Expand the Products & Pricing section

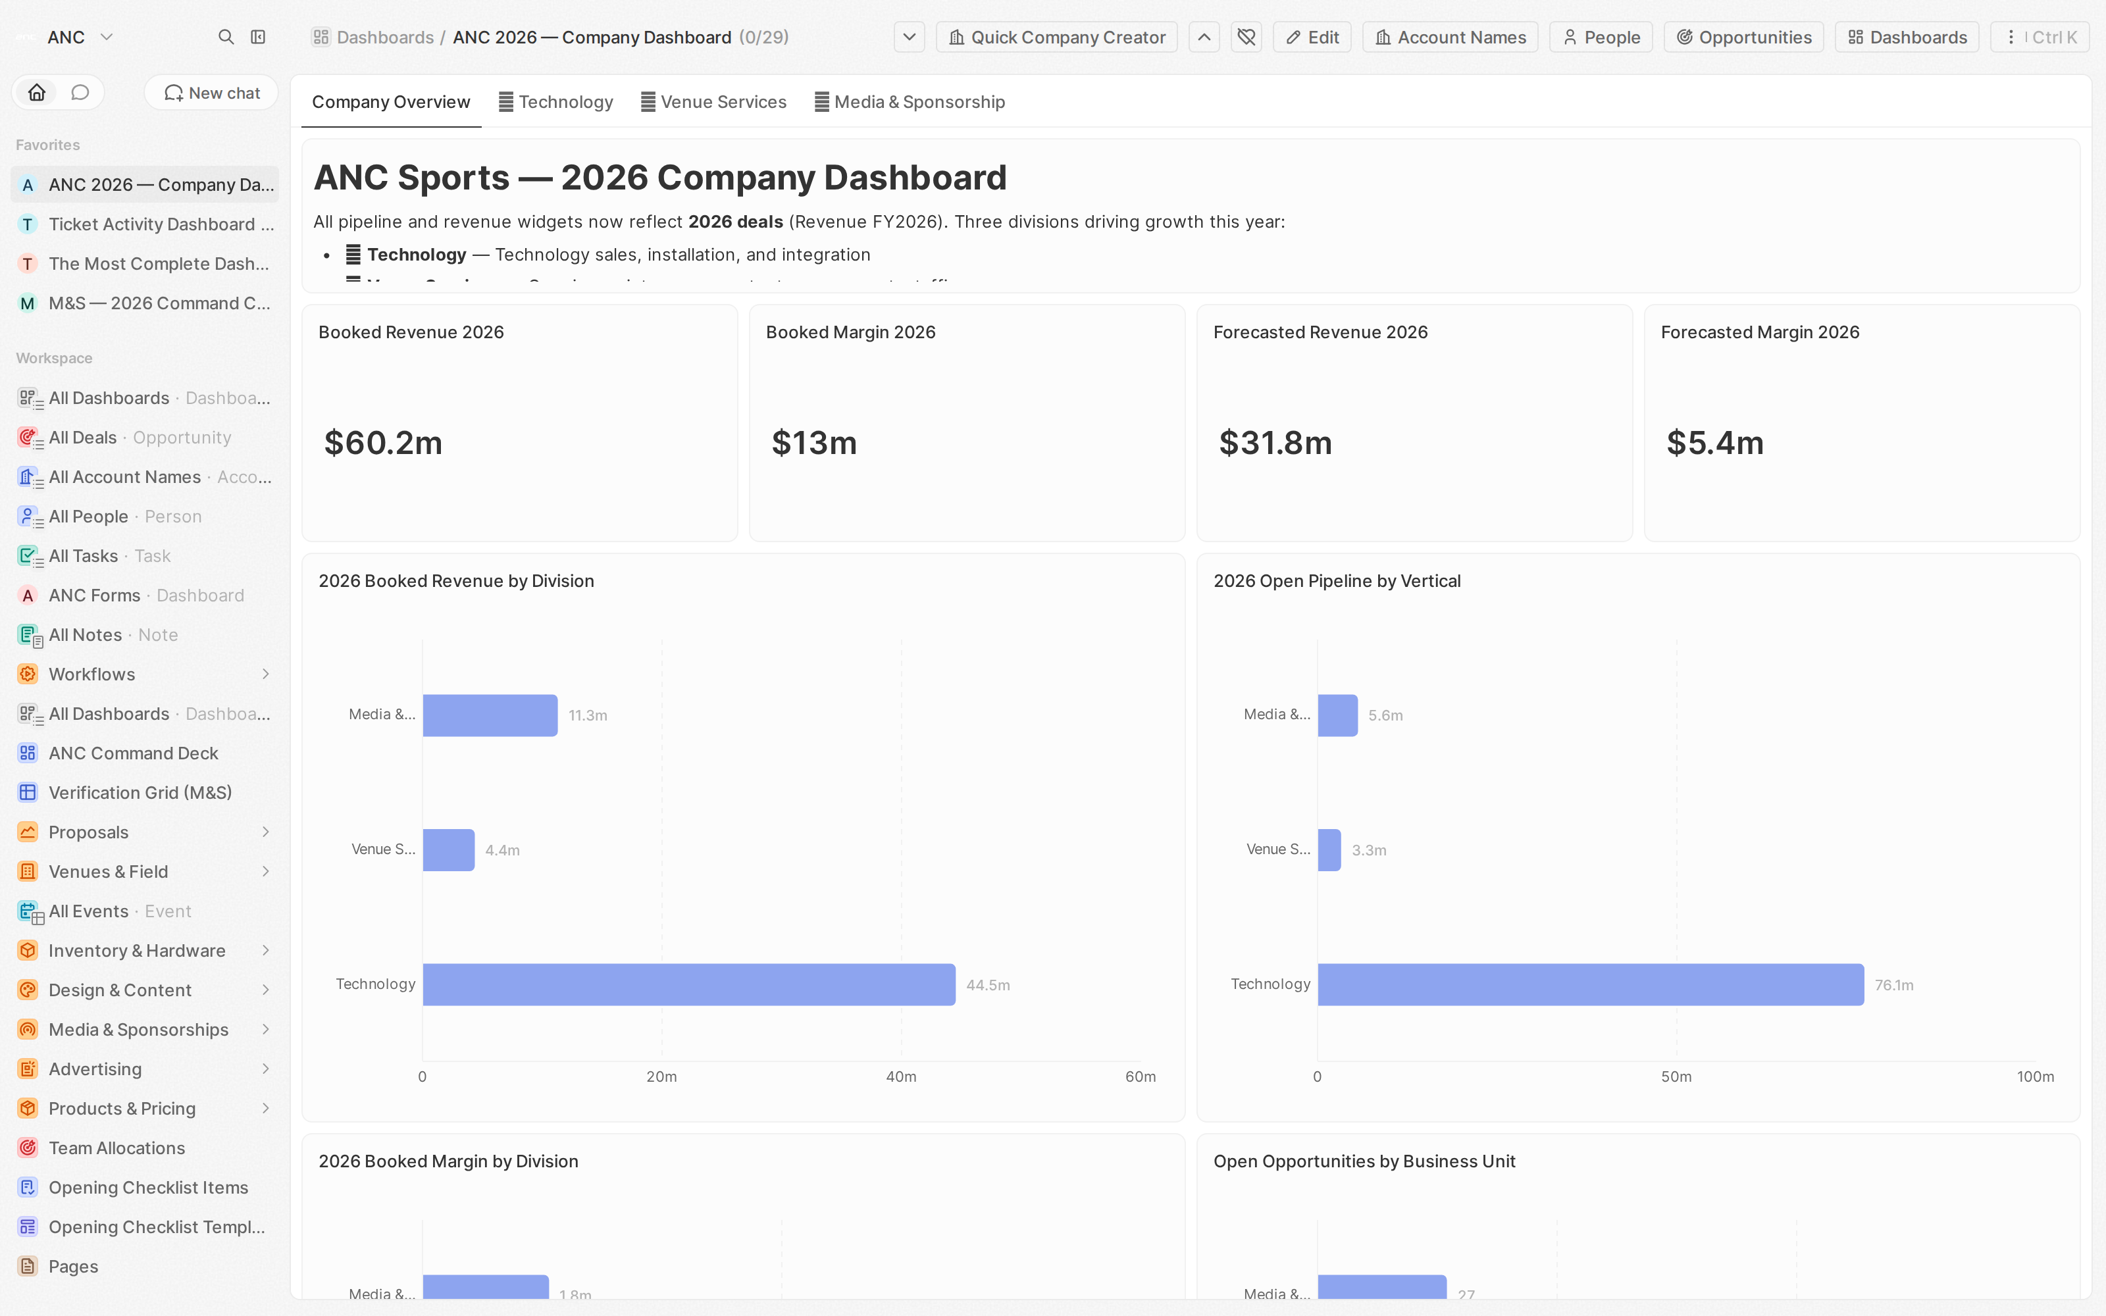265,1108
